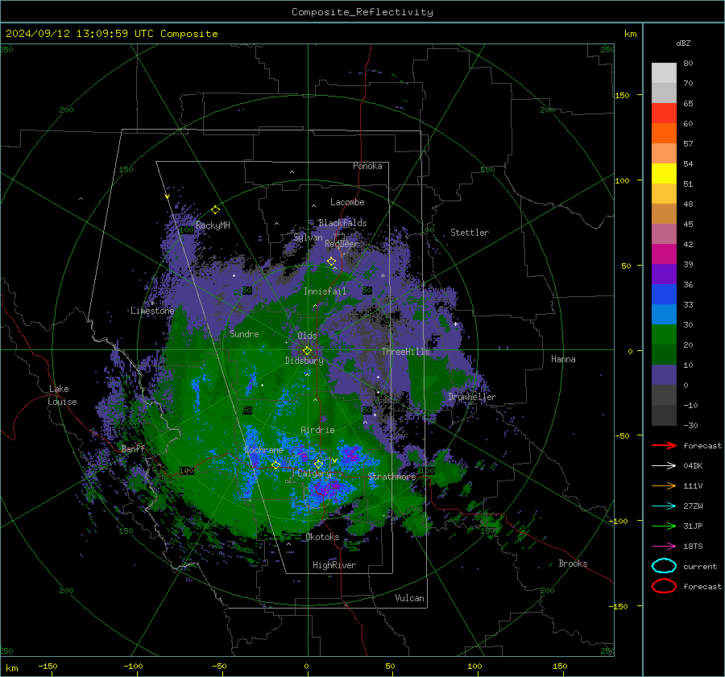Click the RedDeer city label
This screenshot has height=677, width=725.
pos(342,244)
